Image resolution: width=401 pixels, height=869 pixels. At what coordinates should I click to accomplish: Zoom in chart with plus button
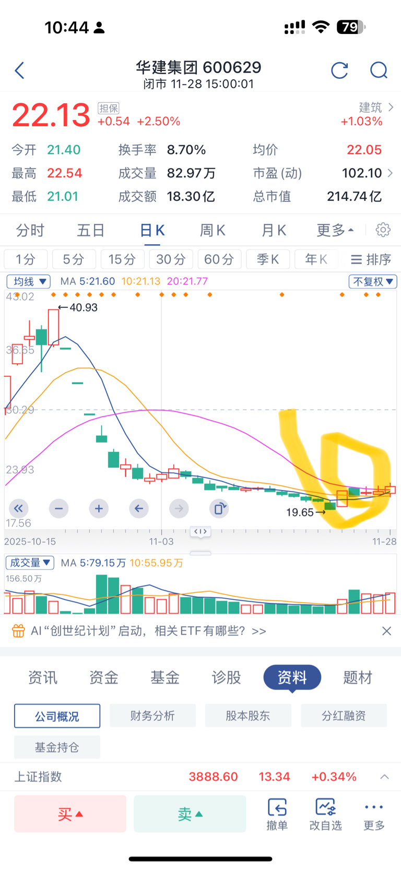(99, 508)
